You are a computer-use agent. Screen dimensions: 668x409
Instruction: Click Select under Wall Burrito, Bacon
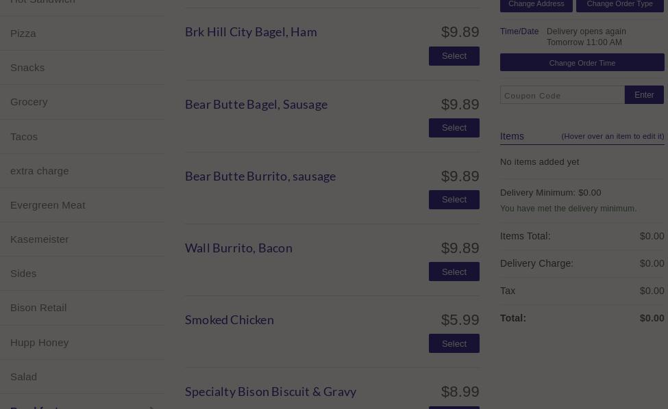pyautogui.click(x=454, y=272)
